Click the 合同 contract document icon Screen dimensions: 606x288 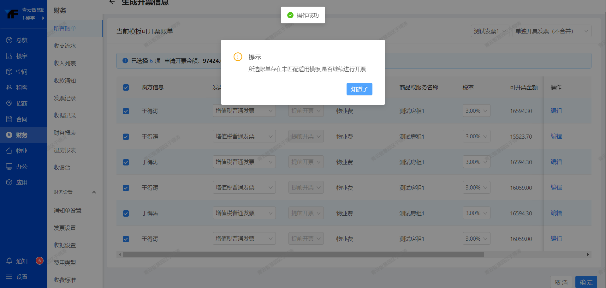click(9, 119)
